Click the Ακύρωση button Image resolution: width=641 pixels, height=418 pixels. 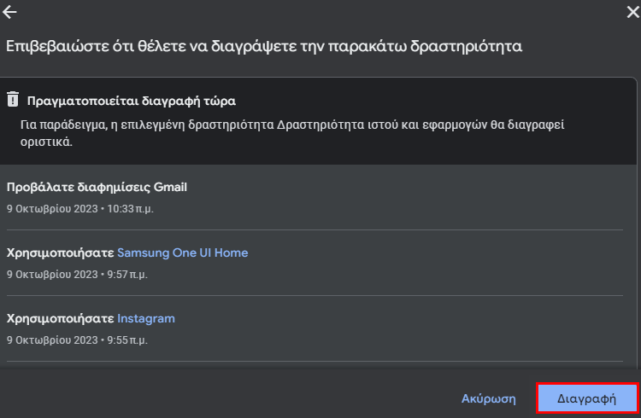click(489, 398)
